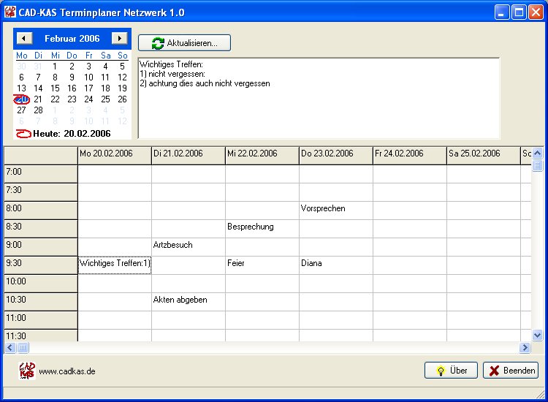Click the CAD-KAS logo icon
Screen dimensions: 548x402
pos(27,371)
